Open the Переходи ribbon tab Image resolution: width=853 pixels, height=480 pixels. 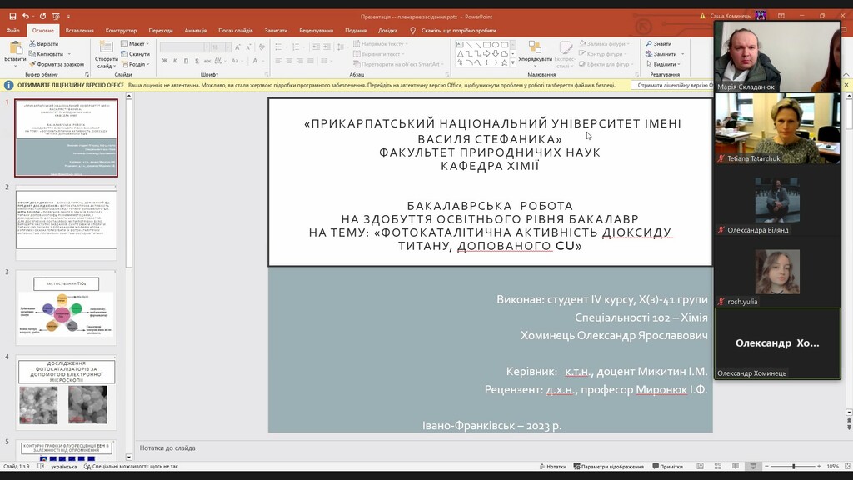pos(161,31)
